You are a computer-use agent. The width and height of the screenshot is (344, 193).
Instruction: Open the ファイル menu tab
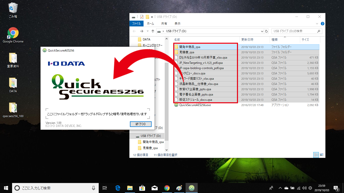(136, 24)
